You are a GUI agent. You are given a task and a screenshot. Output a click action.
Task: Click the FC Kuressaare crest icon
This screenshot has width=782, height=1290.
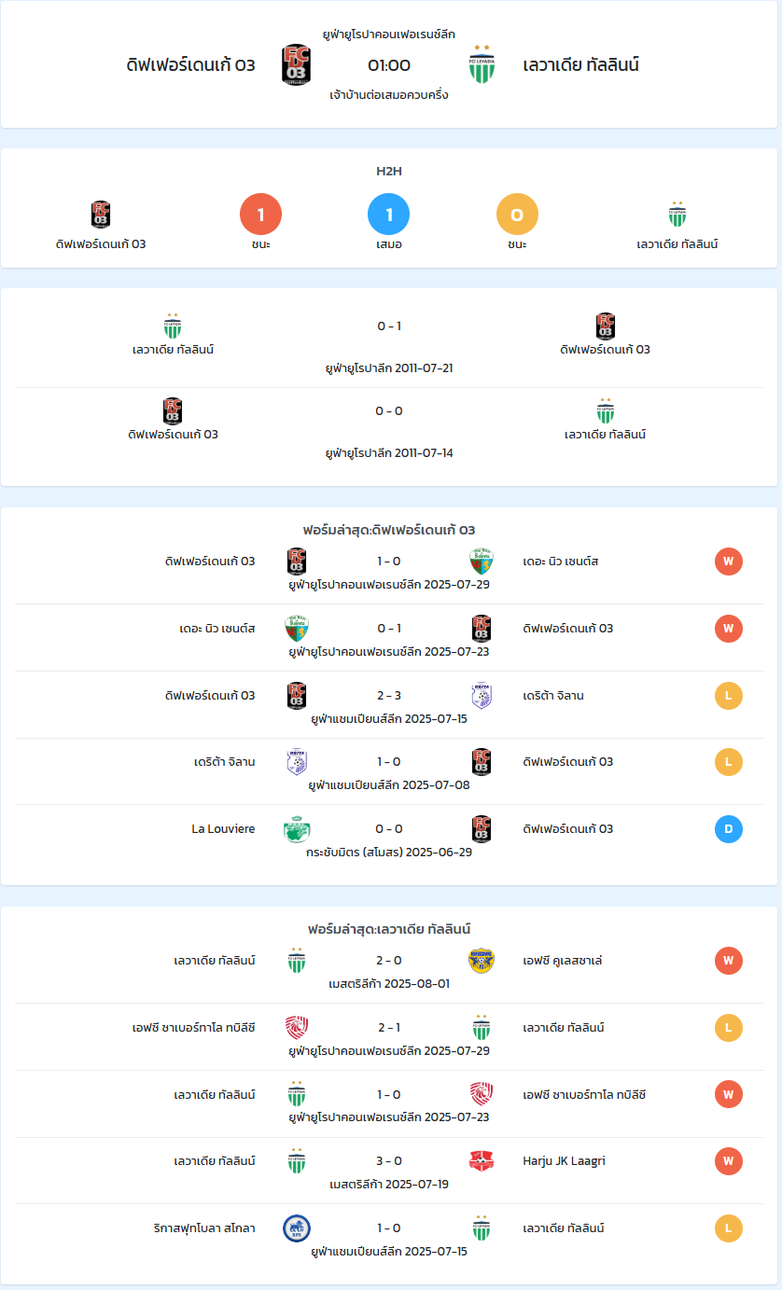pyautogui.click(x=482, y=961)
